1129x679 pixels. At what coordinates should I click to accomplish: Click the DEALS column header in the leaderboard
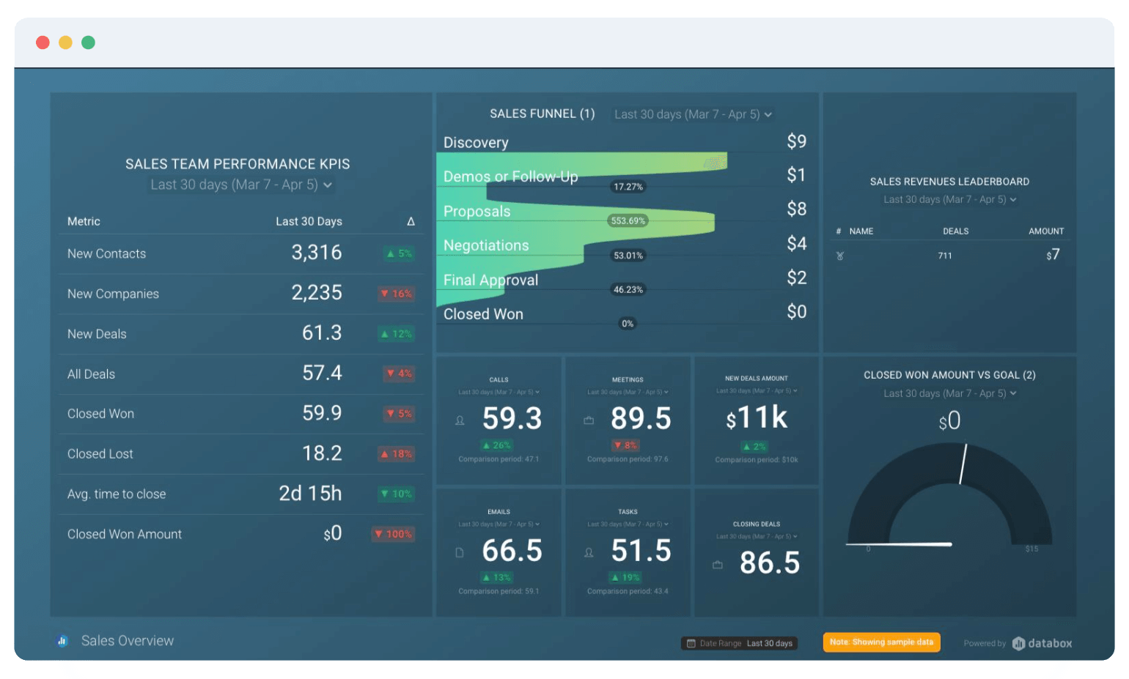[955, 231]
